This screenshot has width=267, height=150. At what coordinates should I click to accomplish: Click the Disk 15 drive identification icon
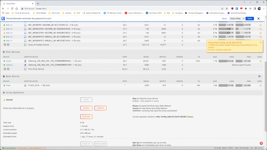(x=25, y=33)
